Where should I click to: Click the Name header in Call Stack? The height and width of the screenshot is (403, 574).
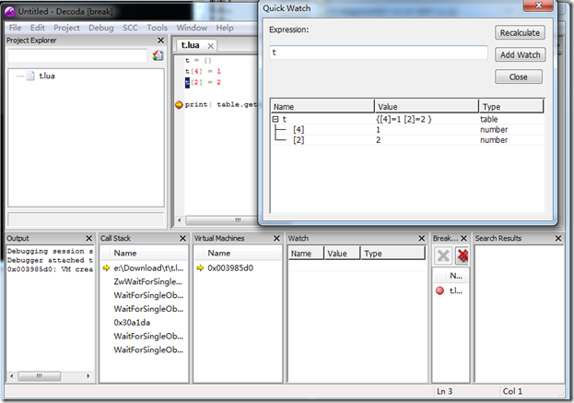pos(125,254)
